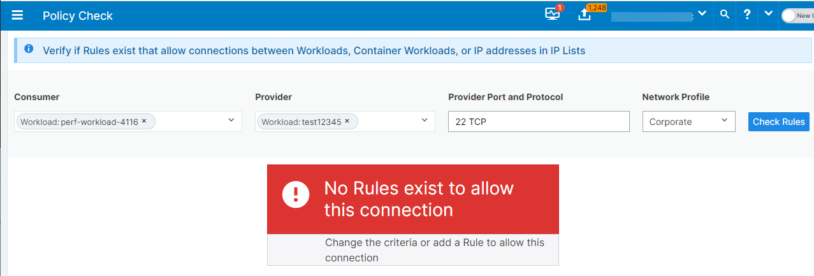Image resolution: width=814 pixels, height=276 pixels.
Task: Expand the Consumer dropdown arrow
Action: (x=231, y=120)
